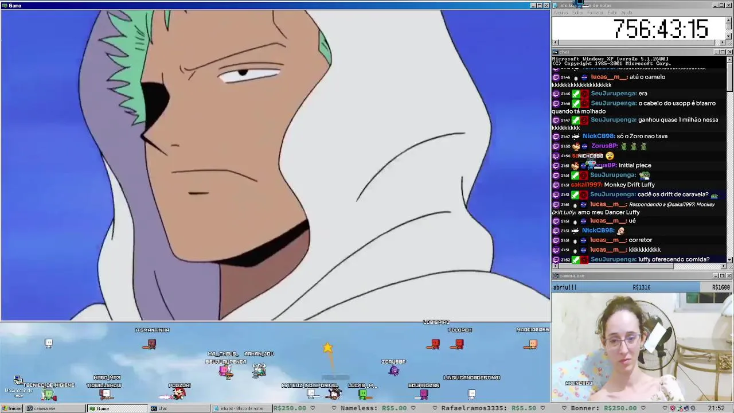Click the Notepad window title icon
The image size is (734, 413).
coord(556,5)
